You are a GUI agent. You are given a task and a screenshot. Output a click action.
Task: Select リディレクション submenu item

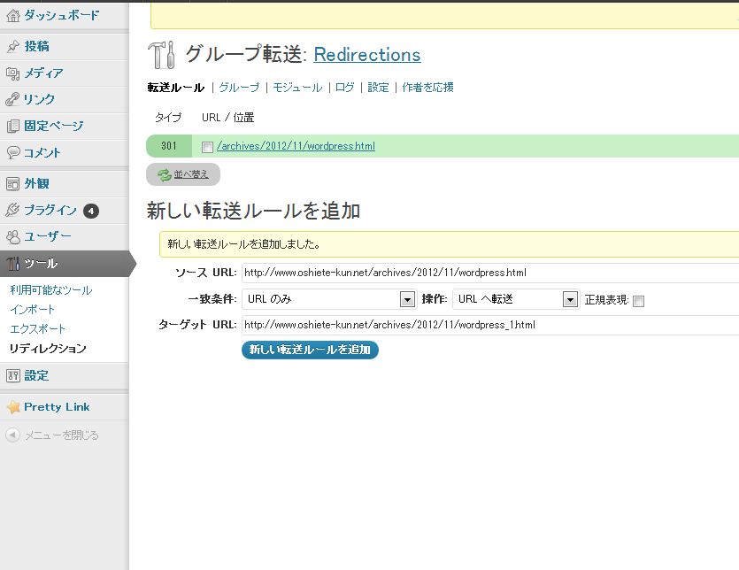48,349
